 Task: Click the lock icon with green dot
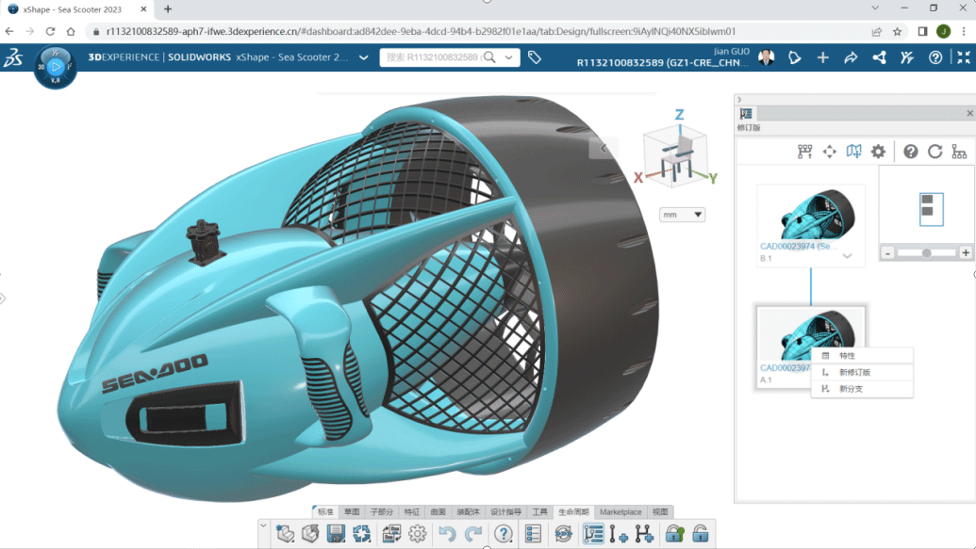click(x=673, y=534)
